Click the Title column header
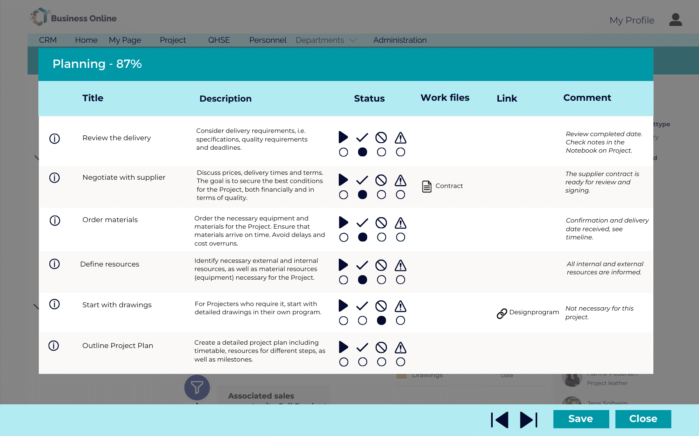 pyautogui.click(x=93, y=98)
